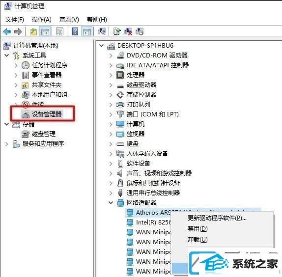Click the Forward arrow toolbar icon
This screenshot has height=277, width=282.
[x=18, y=31]
